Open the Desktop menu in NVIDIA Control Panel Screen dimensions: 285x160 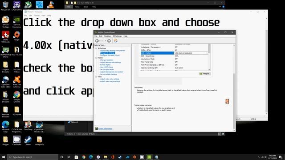(x=107, y=36)
